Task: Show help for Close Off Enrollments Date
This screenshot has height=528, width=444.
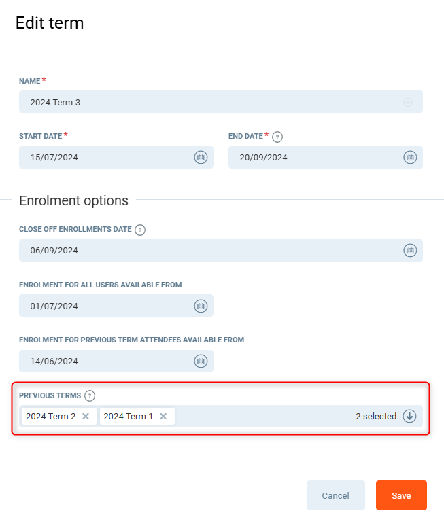Action: [140, 230]
